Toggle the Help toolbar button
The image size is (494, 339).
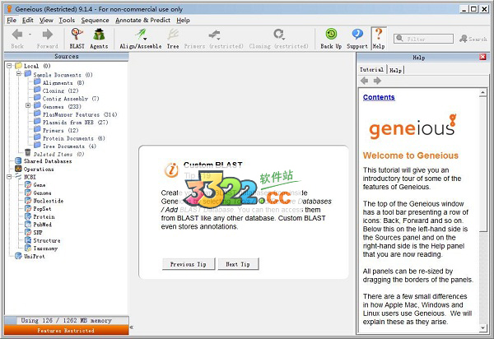(379, 39)
